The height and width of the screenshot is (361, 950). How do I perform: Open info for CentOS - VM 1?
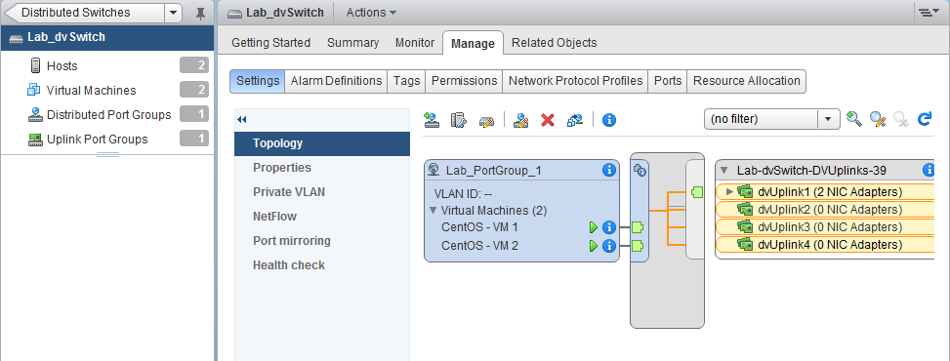click(609, 227)
